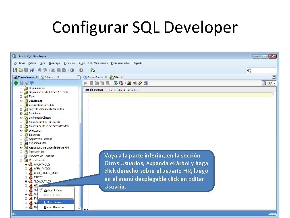Image resolution: width=290 pixels, height=218 pixels.
Task: Expand the Papelera de Reciclaje node
Action: click(x=21, y=156)
